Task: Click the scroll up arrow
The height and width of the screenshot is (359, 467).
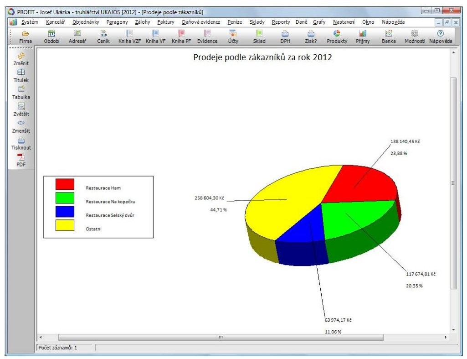Action: (453, 52)
